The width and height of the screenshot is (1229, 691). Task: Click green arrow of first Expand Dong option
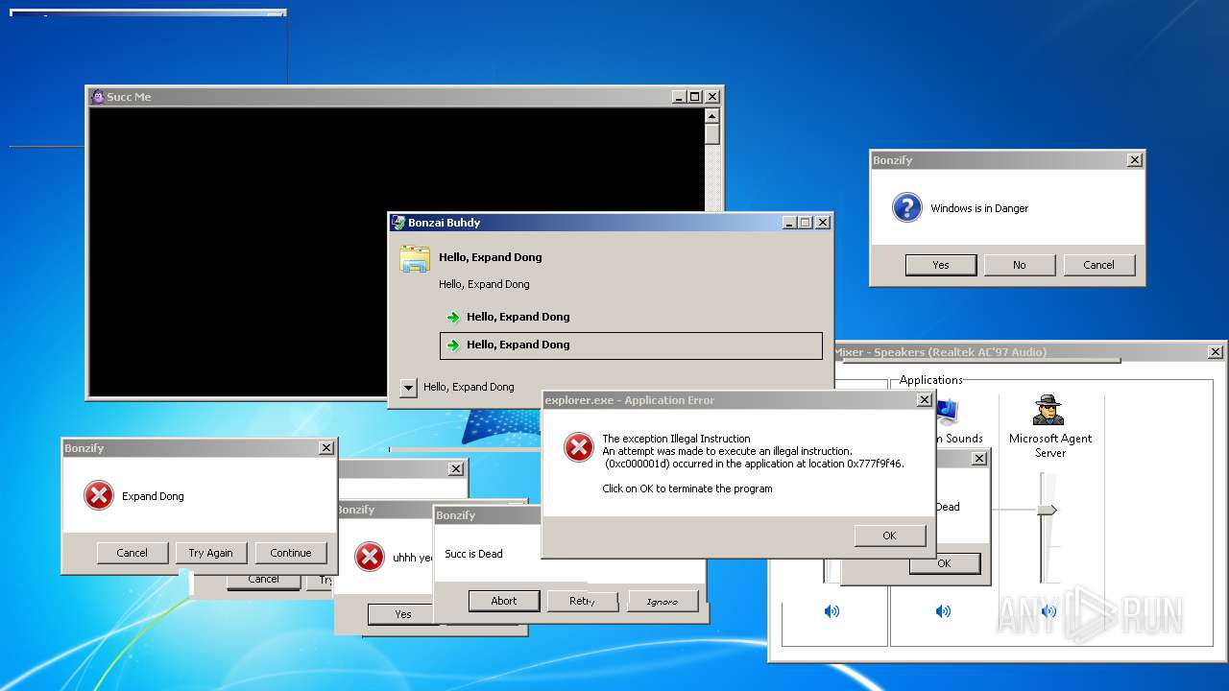[x=453, y=318]
